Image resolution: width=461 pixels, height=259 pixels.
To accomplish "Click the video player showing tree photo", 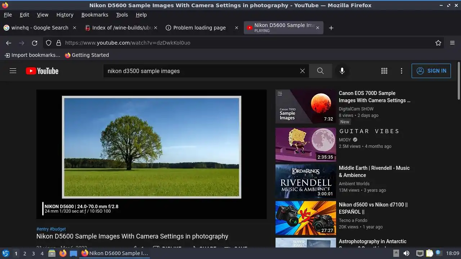I will click(x=151, y=154).
